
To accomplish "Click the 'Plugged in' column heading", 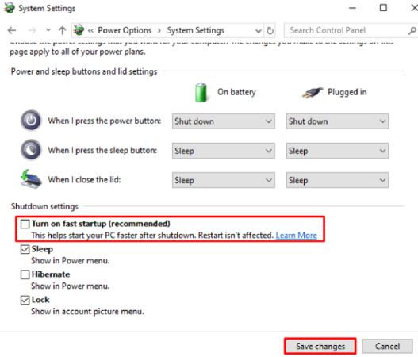I will click(347, 92).
